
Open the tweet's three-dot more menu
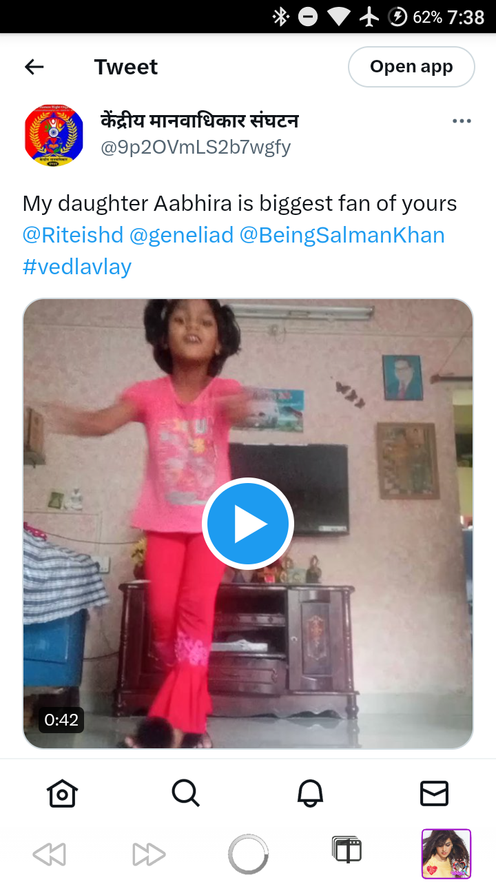click(x=462, y=121)
